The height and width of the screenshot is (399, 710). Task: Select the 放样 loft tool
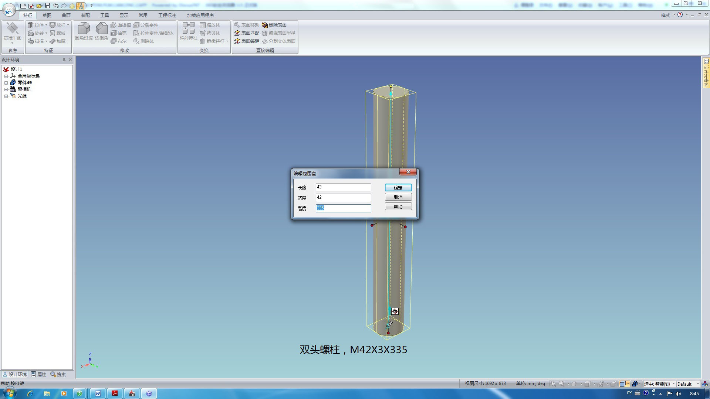click(x=57, y=25)
